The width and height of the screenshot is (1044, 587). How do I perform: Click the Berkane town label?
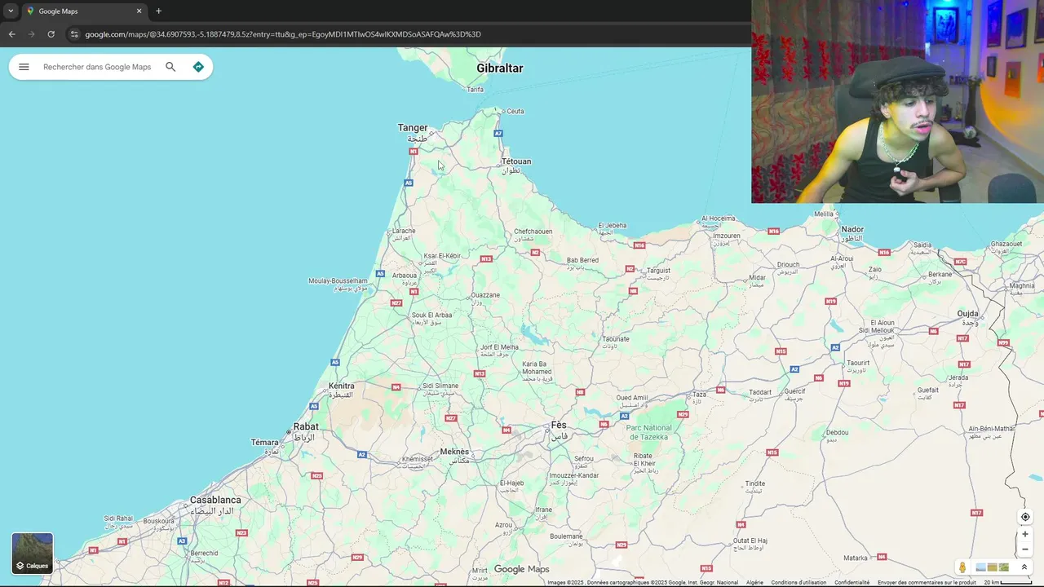pos(940,274)
